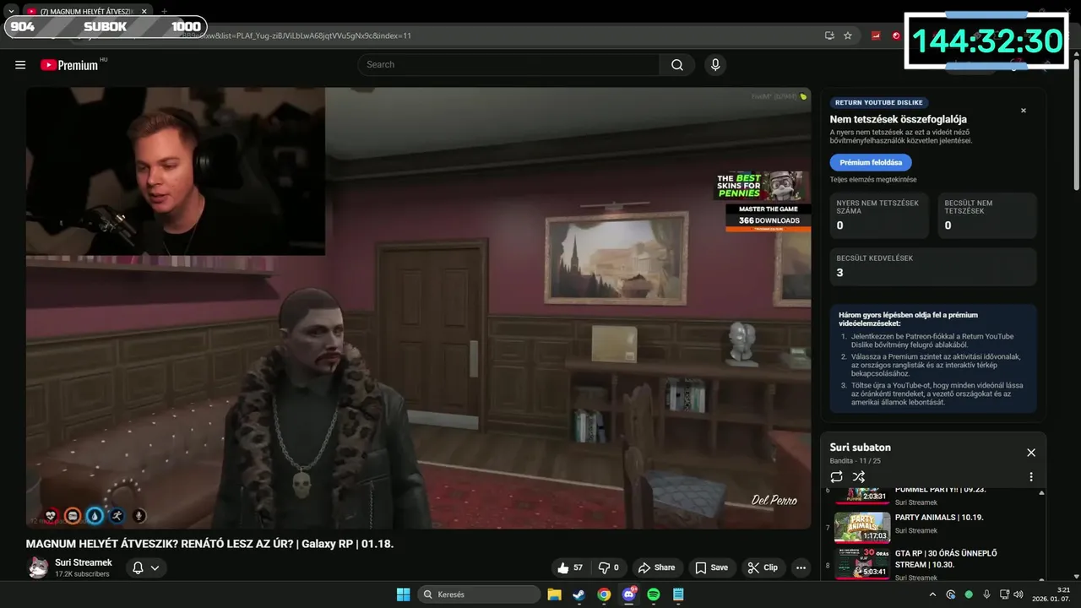Bookmark this page with the star icon
1081x608 pixels.
point(848,35)
